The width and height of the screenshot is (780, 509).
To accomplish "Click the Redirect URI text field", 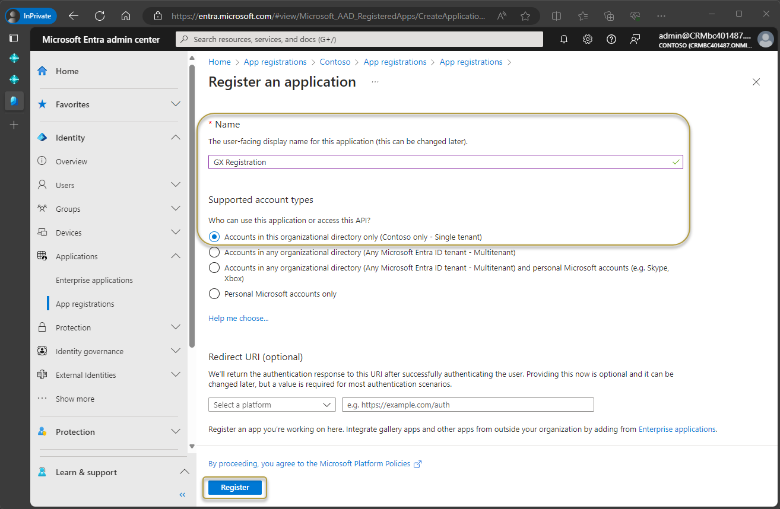I will pos(468,405).
